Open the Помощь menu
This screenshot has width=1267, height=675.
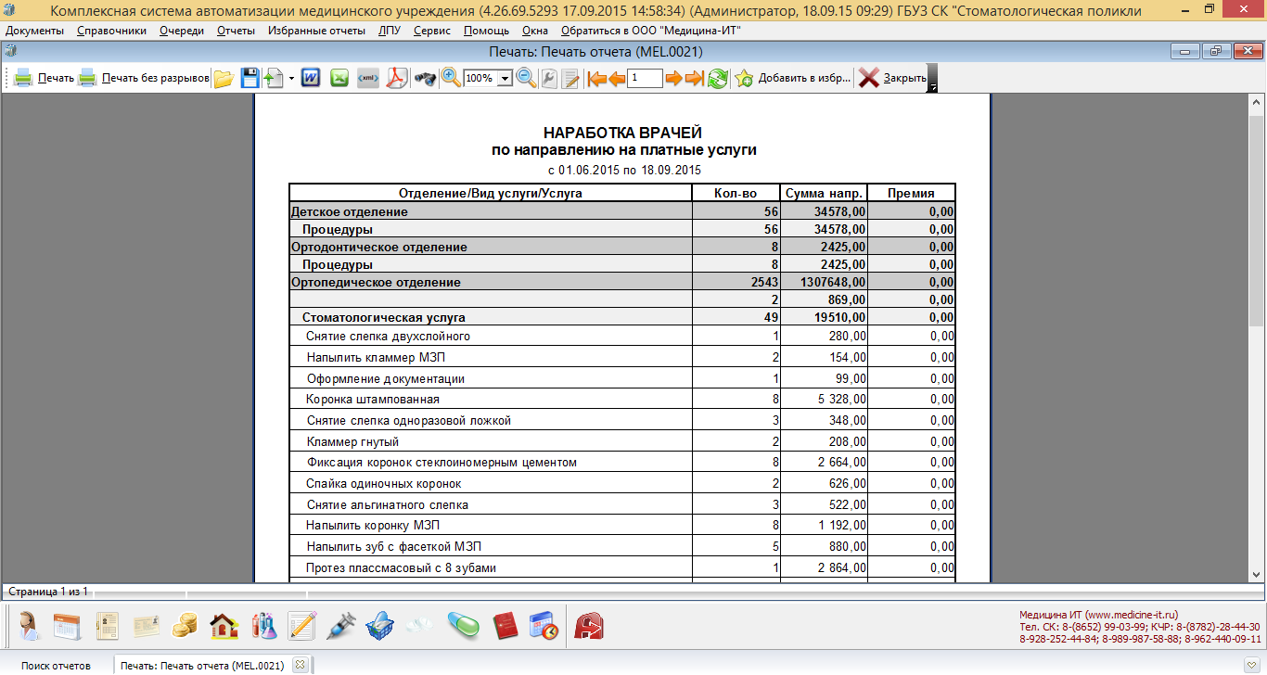486,31
